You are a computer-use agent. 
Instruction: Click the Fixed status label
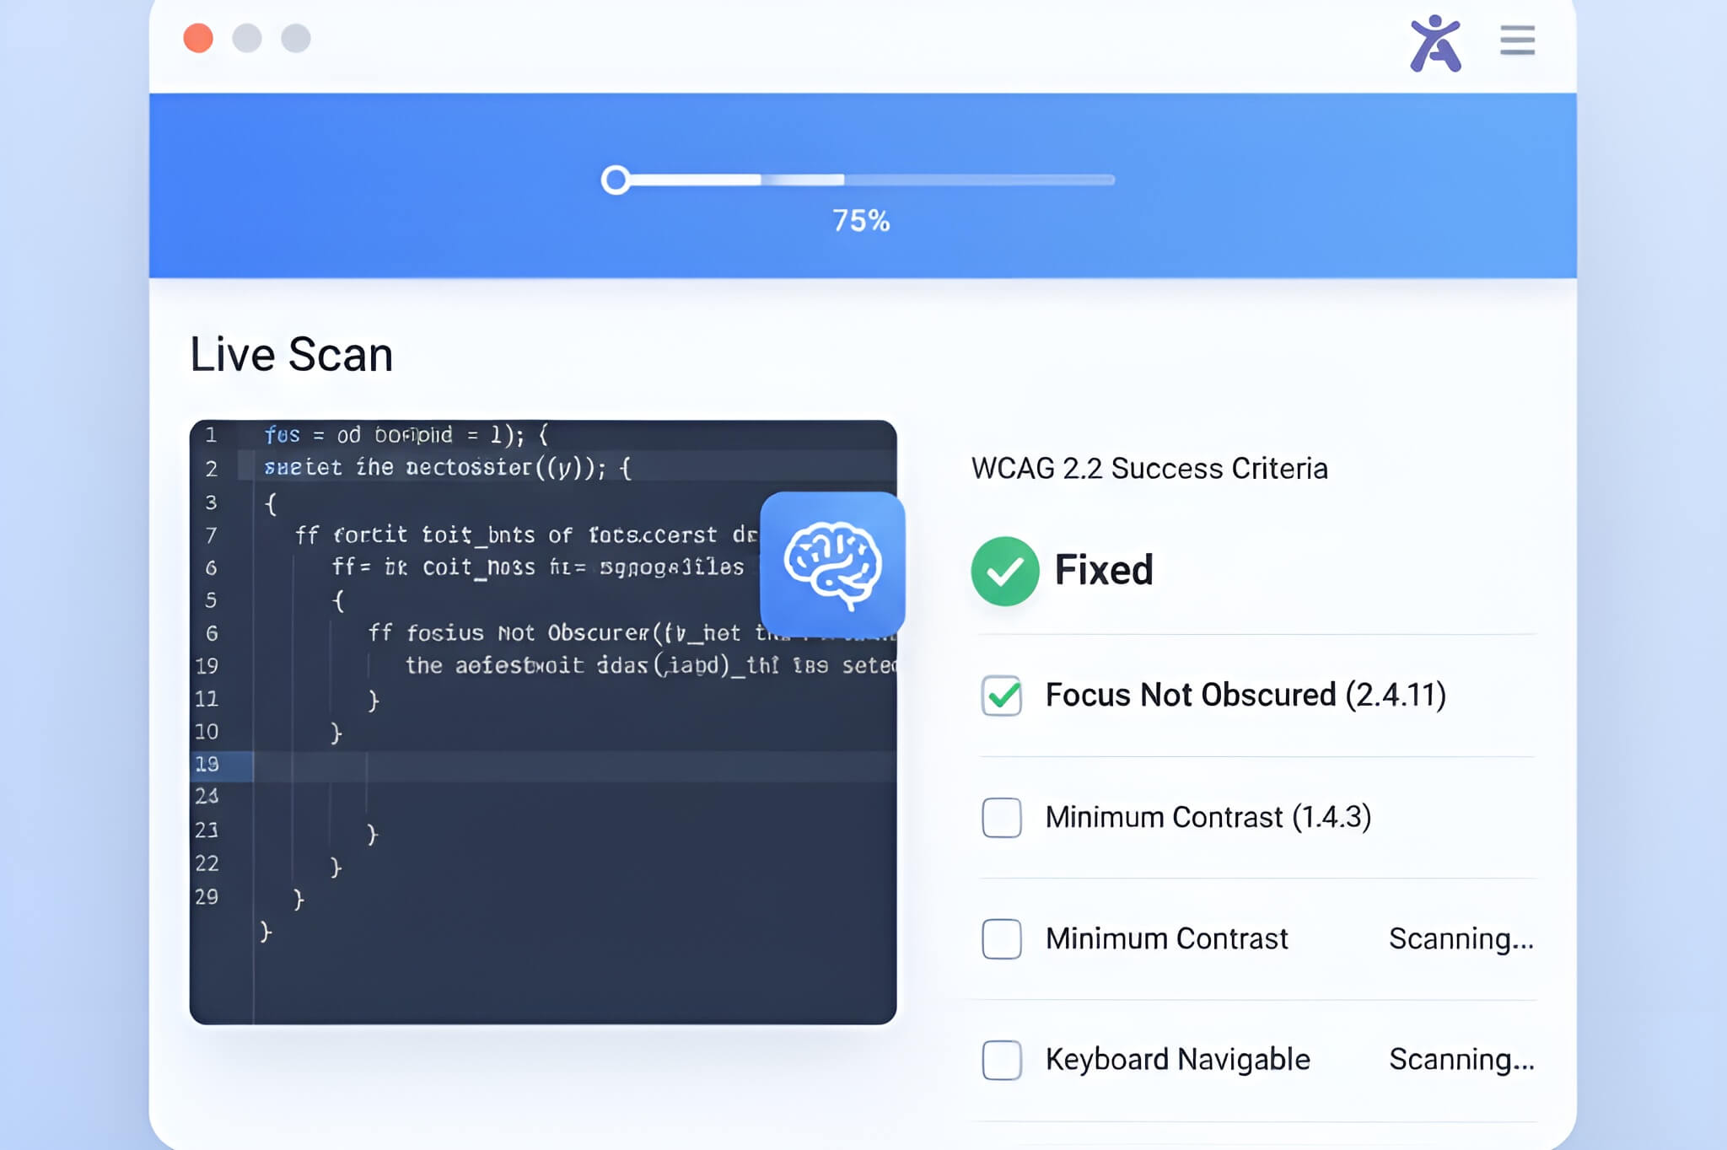tap(1102, 570)
